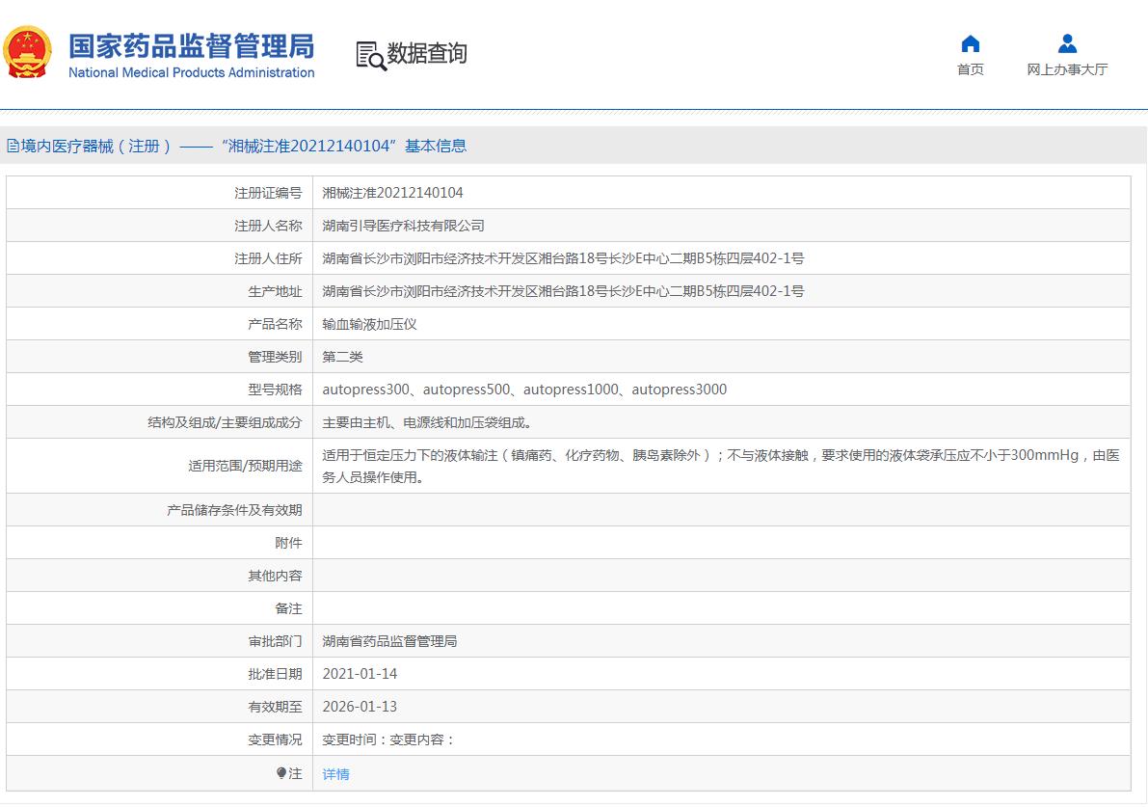Click the 产品名称 row label
This screenshot has height=807, width=1148.
[275, 324]
